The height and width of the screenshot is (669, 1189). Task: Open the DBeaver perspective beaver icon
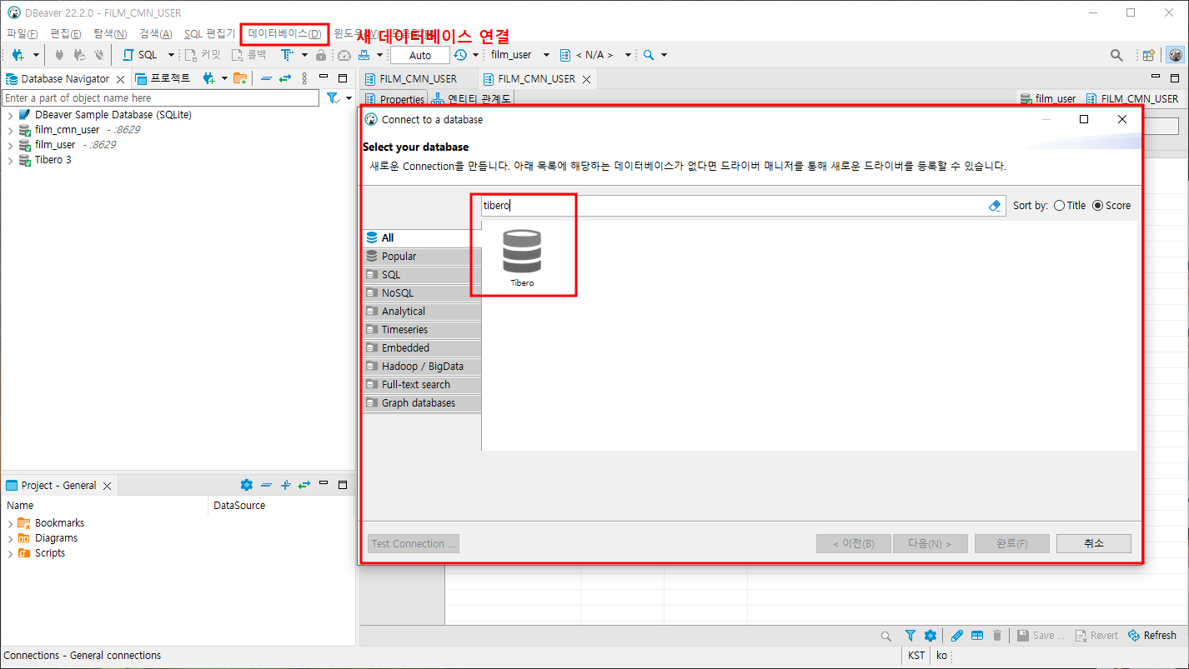pyautogui.click(x=1176, y=55)
